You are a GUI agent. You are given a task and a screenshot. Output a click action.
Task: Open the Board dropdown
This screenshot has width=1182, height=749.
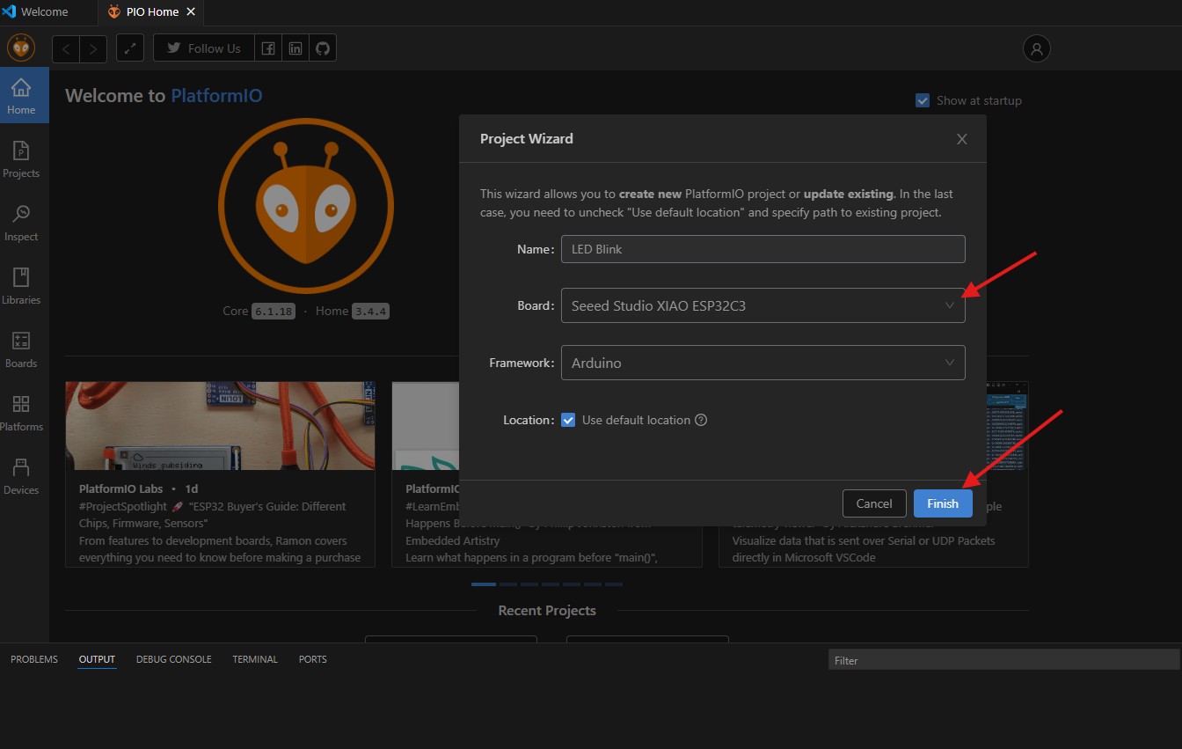click(x=762, y=305)
